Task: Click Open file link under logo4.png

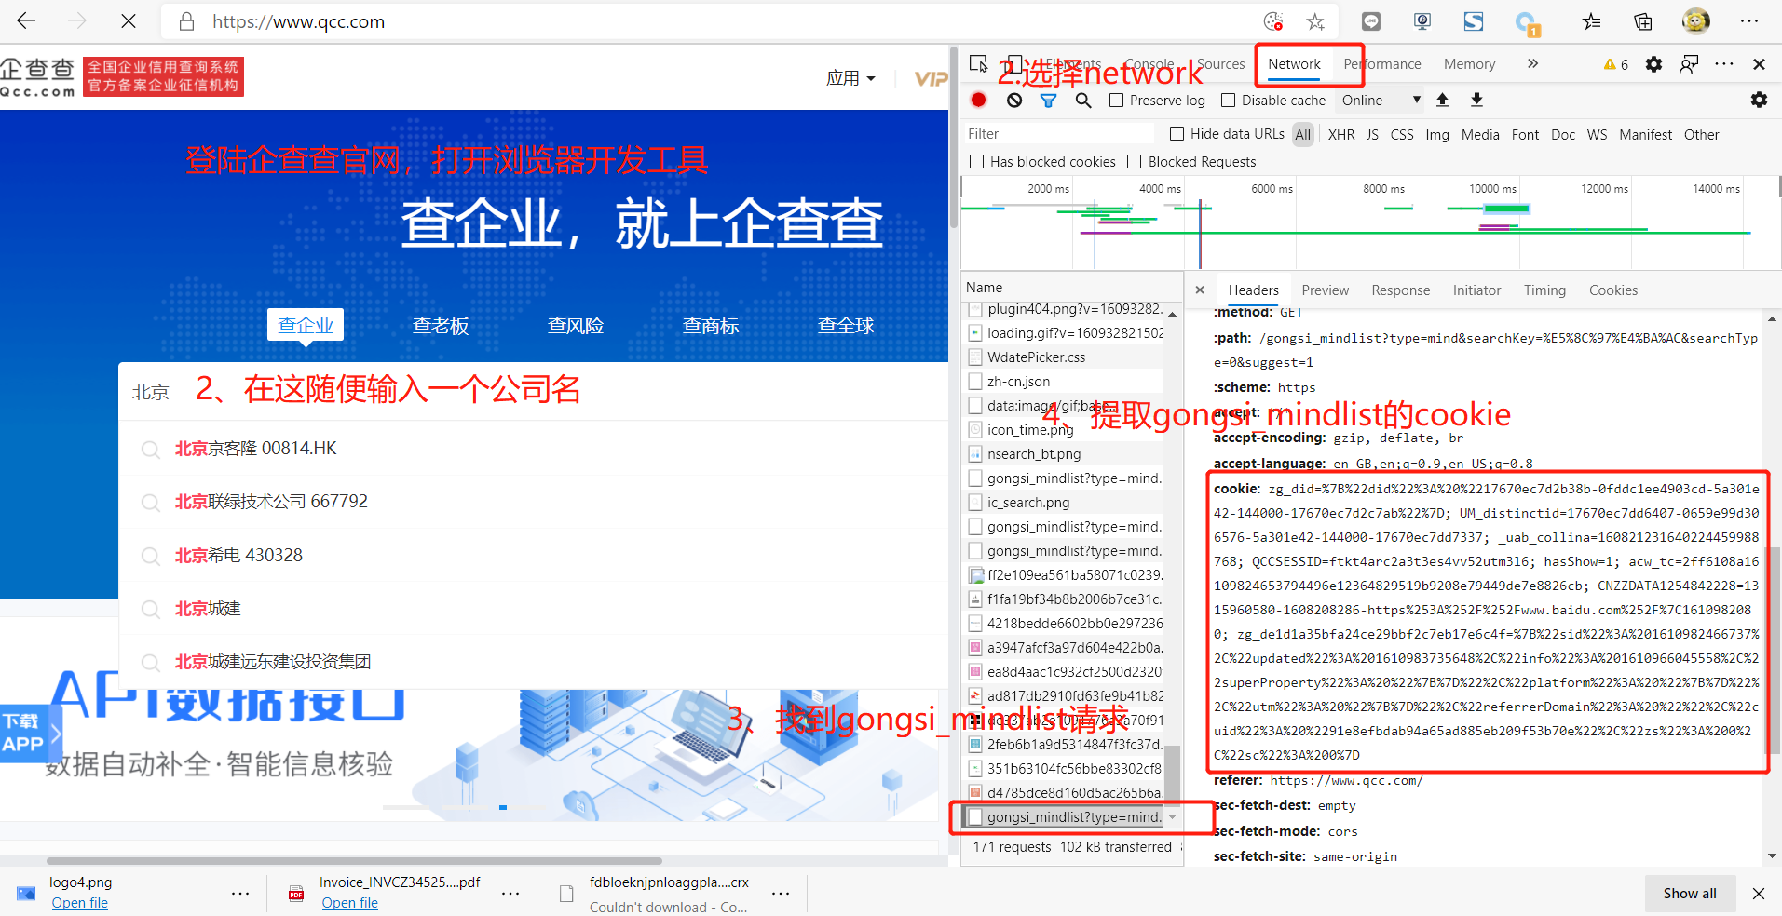Action: point(80,903)
